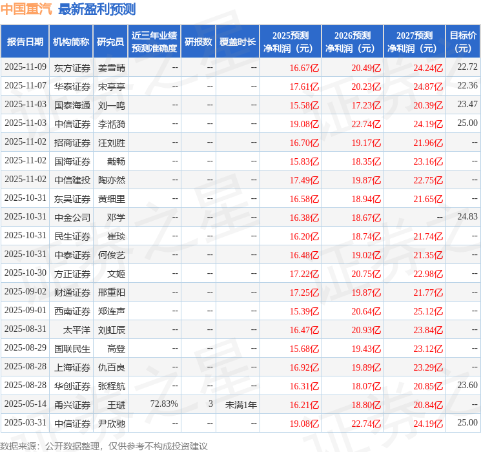Click target price 22.72
Image resolution: width=481 pixels, height=452 pixels.
(467, 67)
